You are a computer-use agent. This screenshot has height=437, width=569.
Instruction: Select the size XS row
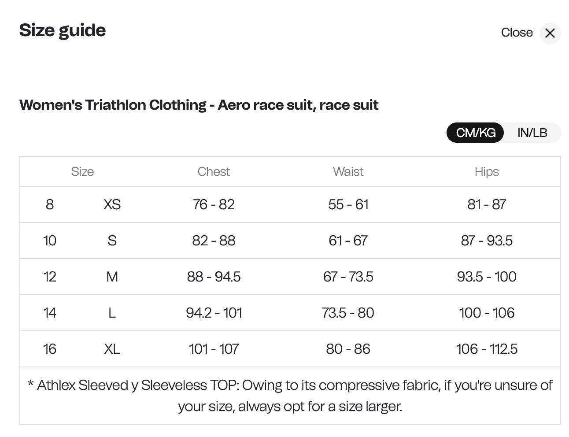point(112,204)
